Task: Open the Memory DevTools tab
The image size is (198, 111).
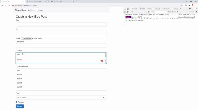Action: tap(175, 9)
